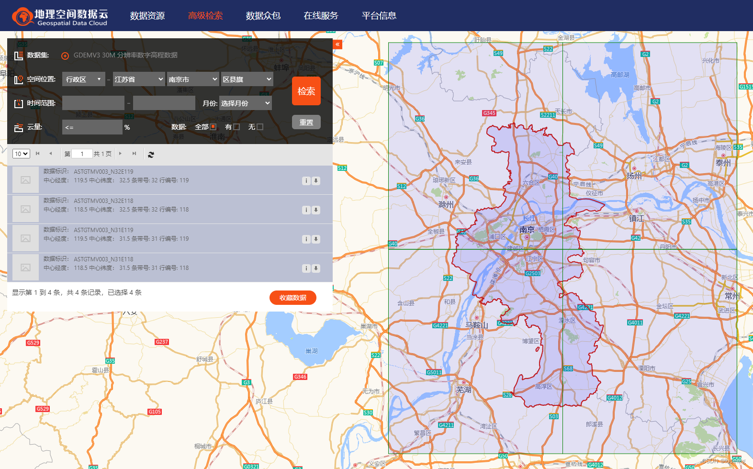Image resolution: width=753 pixels, height=469 pixels.
Task: Click the GDEMV3 30M dataset name
Action: coord(125,55)
